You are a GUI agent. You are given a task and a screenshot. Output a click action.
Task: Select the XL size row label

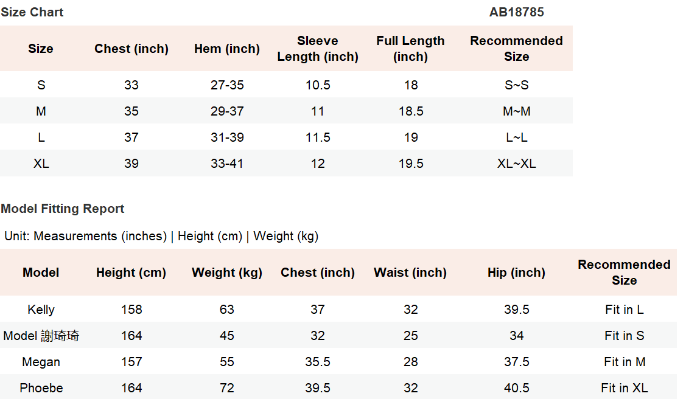pos(41,164)
